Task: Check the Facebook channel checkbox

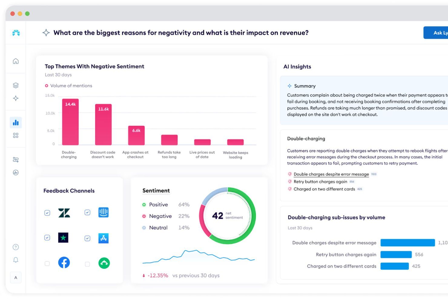Action: tap(47, 264)
